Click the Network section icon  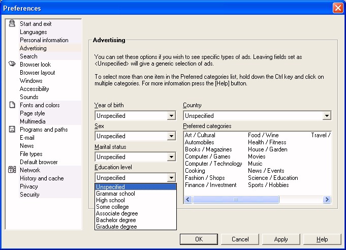(x=12, y=170)
